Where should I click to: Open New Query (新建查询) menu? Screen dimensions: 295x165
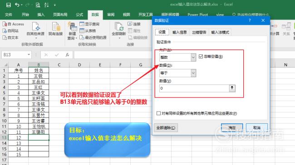pos(72,30)
